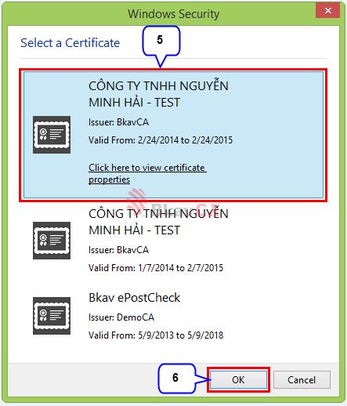This screenshot has width=347, height=406.
Task: Close the Windows Security dialog
Action: coord(327,11)
